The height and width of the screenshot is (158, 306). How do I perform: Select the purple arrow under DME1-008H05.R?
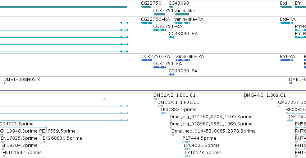pos(4,83)
